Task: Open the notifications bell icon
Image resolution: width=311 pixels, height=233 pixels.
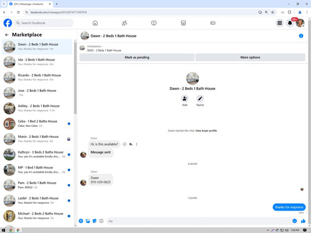Action: tap(290, 23)
